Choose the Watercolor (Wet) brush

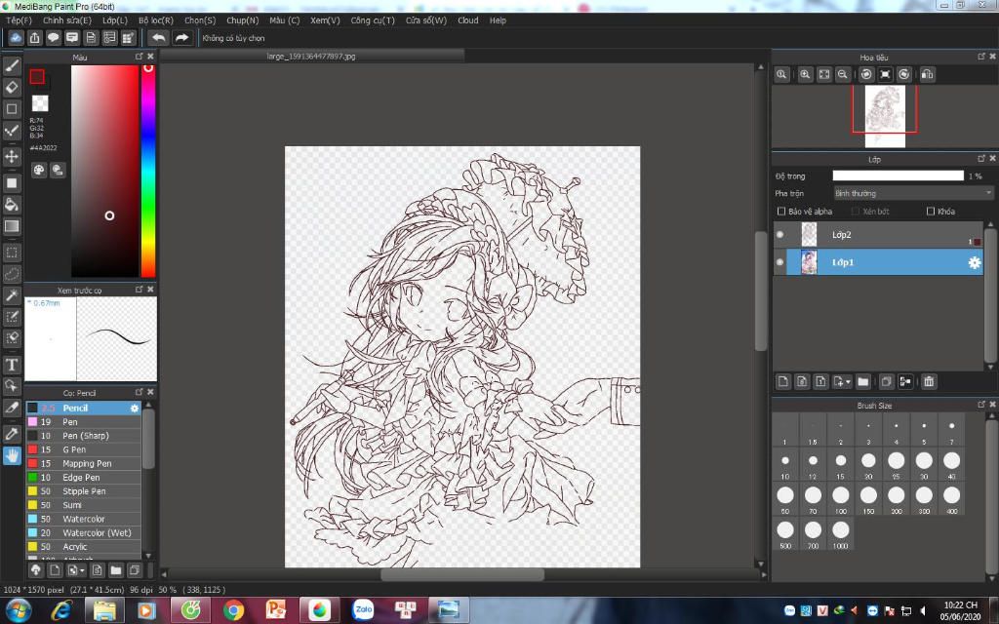(x=84, y=533)
